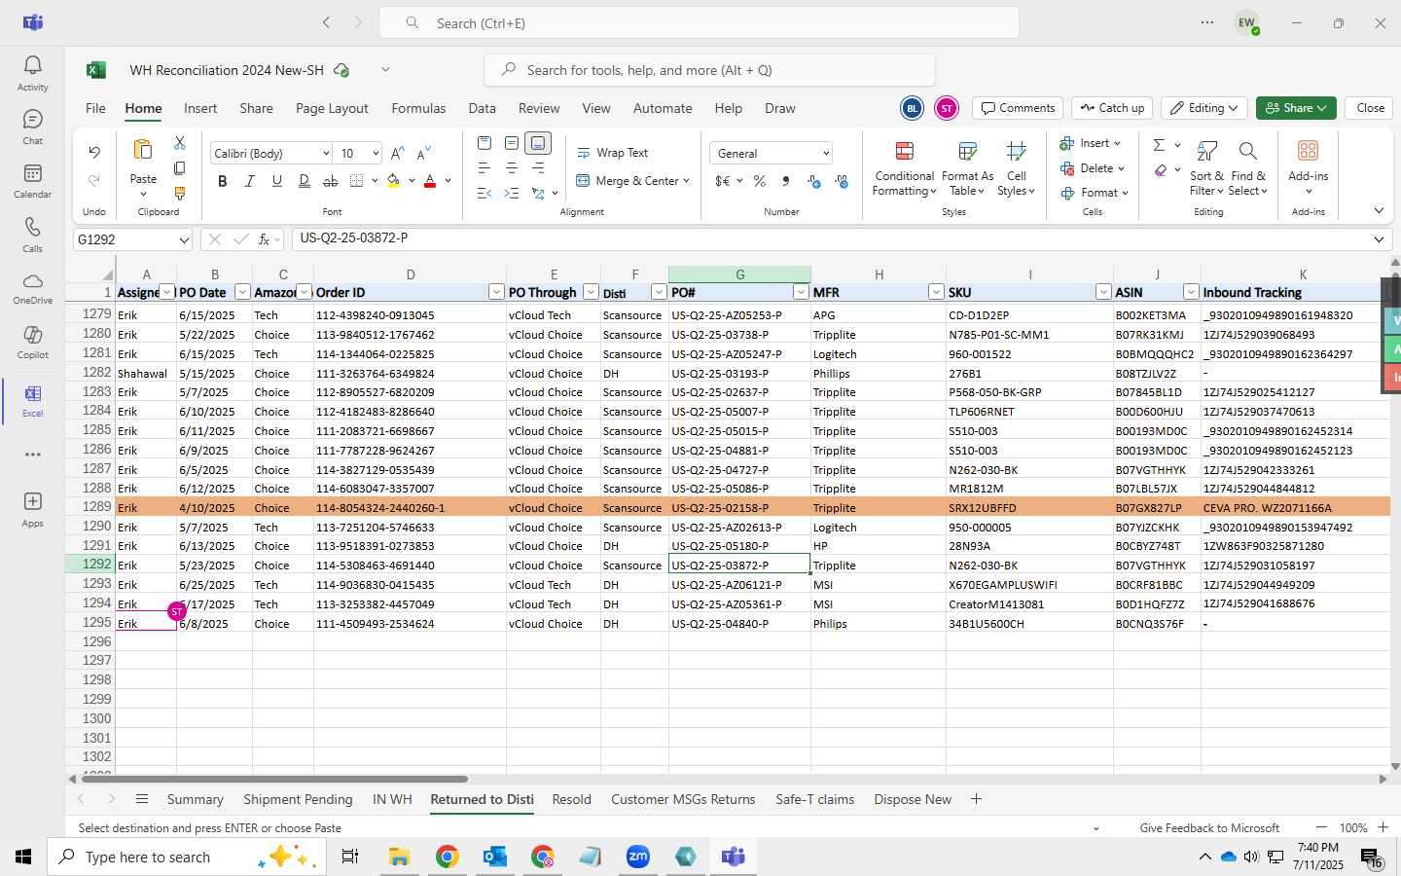Click the Catch up button
Viewport: 1401px width, 876px height.
(x=1112, y=108)
